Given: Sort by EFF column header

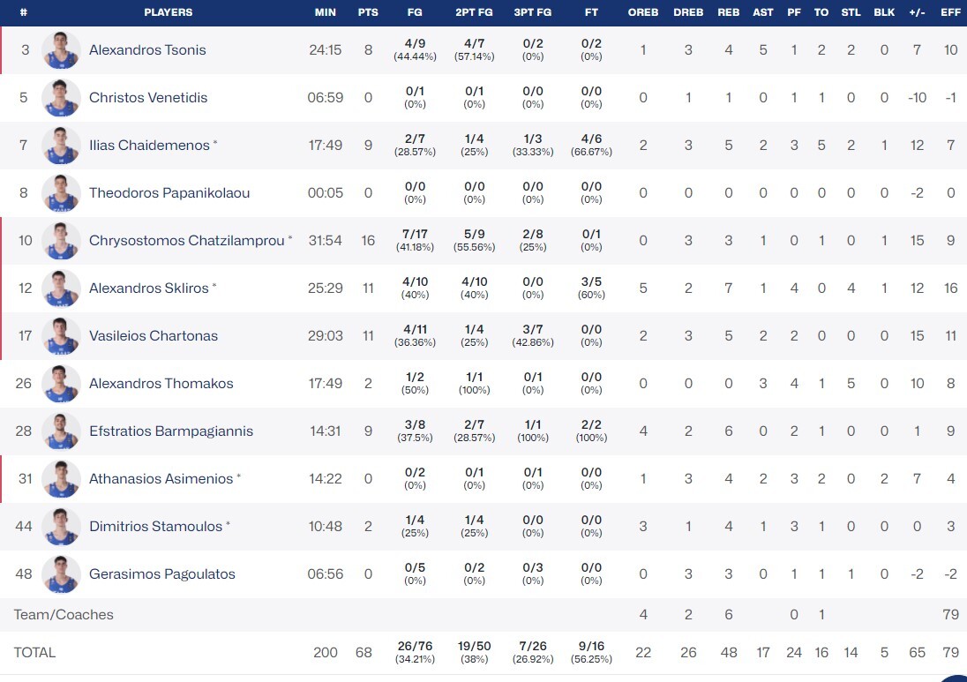Looking at the screenshot, I should click(x=950, y=12).
